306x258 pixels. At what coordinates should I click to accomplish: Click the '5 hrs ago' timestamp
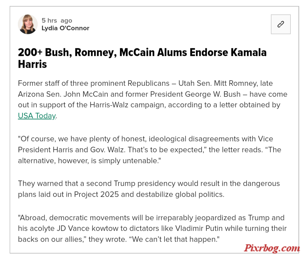coord(57,21)
